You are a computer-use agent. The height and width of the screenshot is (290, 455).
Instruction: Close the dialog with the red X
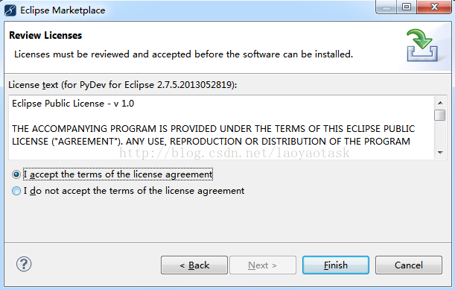click(x=434, y=7)
